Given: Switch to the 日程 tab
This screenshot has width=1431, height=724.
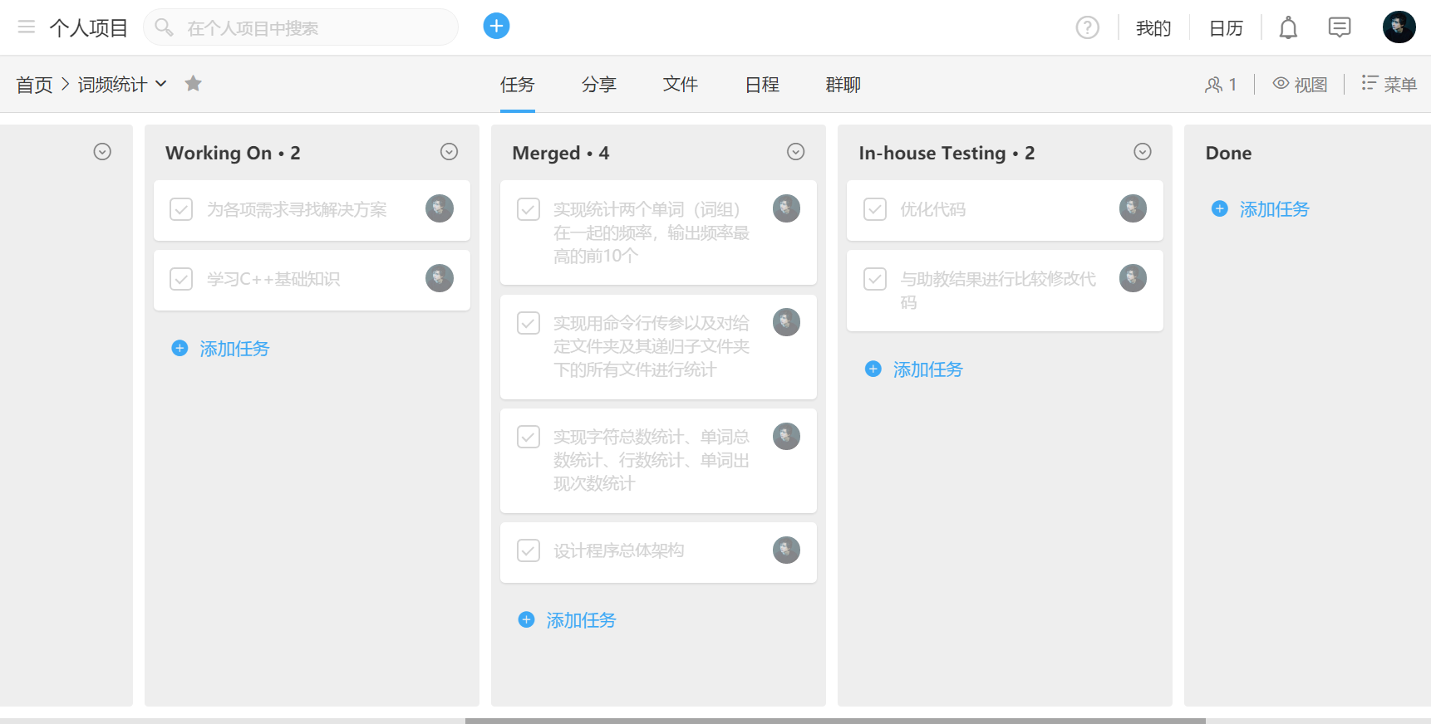Looking at the screenshot, I should click(761, 85).
